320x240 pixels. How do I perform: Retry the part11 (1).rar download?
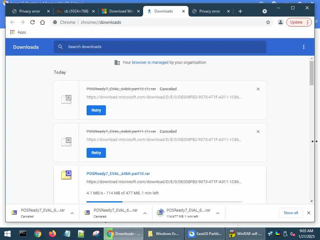[96, 152]
